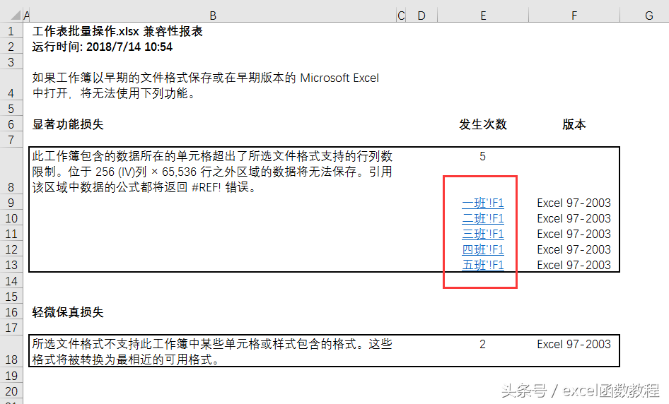Image resolution: width=669 pixels, height=404 pixels.
Task: Open the 一班'!F1 hyperlink
Action: (x=482, y=203)
